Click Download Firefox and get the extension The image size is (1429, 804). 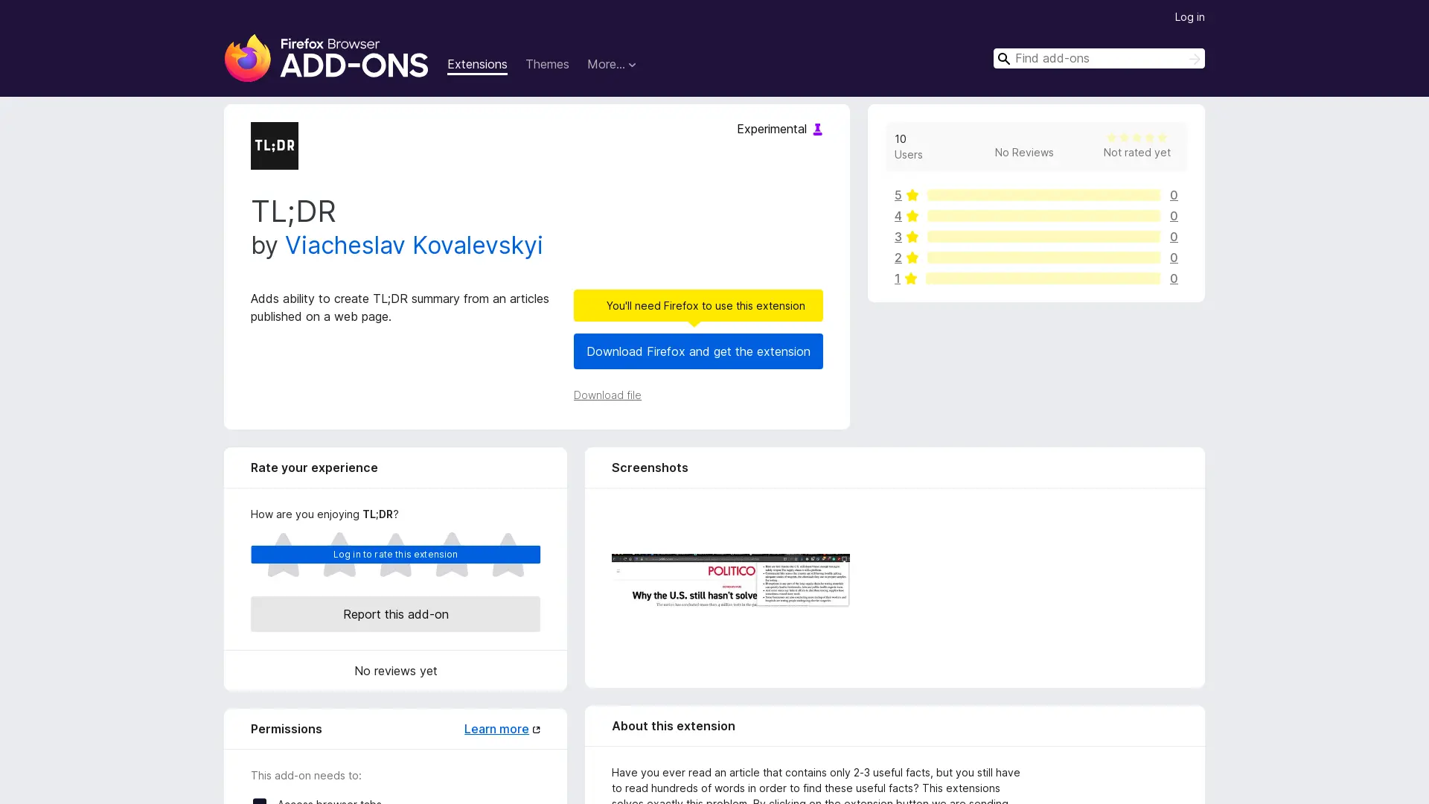pos(697,351)
